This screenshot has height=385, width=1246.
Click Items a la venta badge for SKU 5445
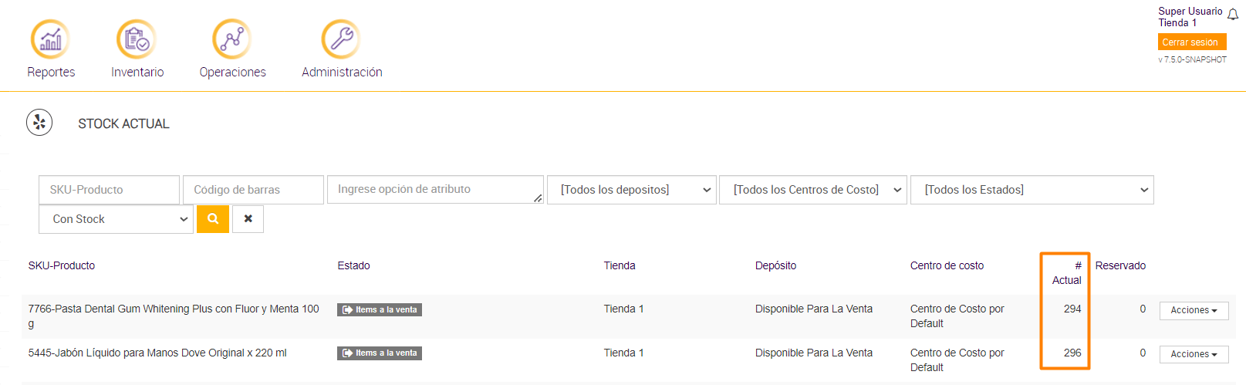click(x=380, y=353)
